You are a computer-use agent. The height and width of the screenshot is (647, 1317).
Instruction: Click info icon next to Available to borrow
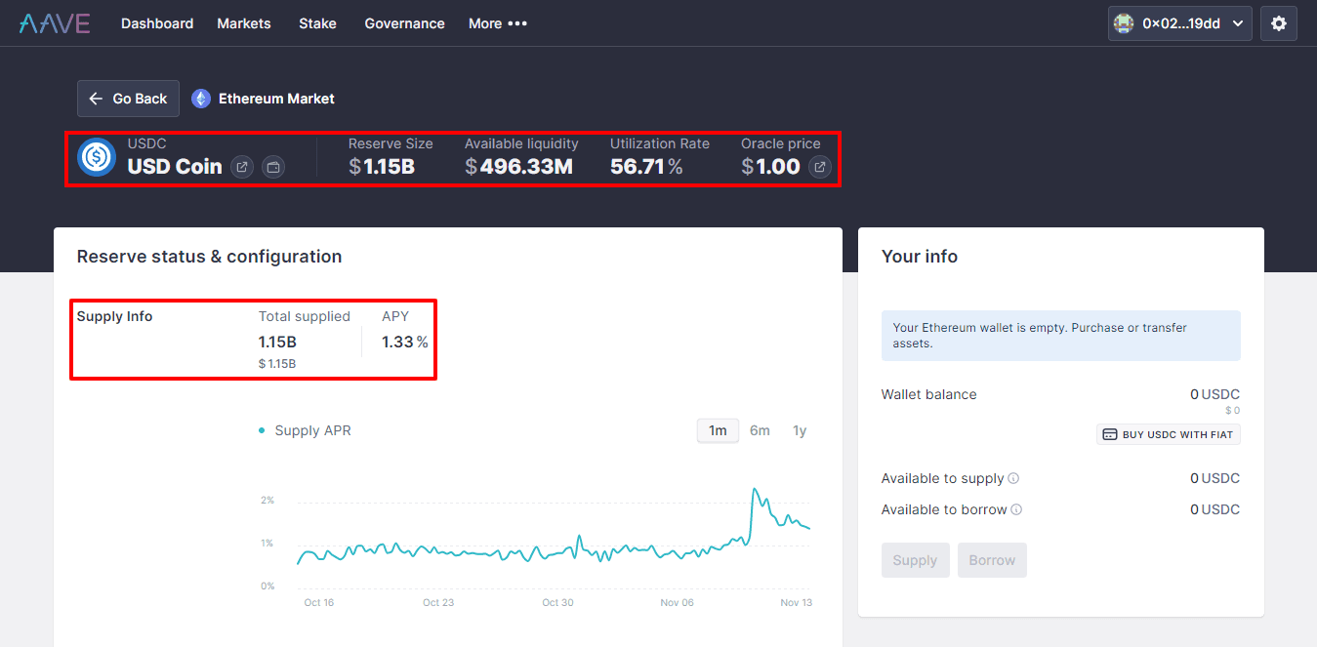click(x=1016, y=509)
